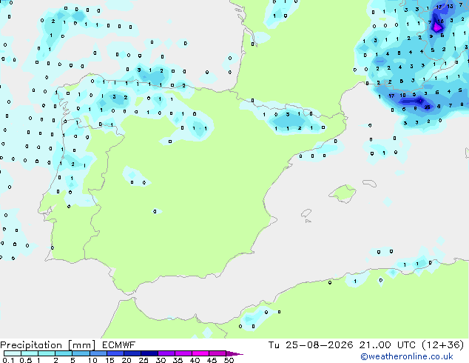Click the "Precipitation [mm]" title text

48,345
